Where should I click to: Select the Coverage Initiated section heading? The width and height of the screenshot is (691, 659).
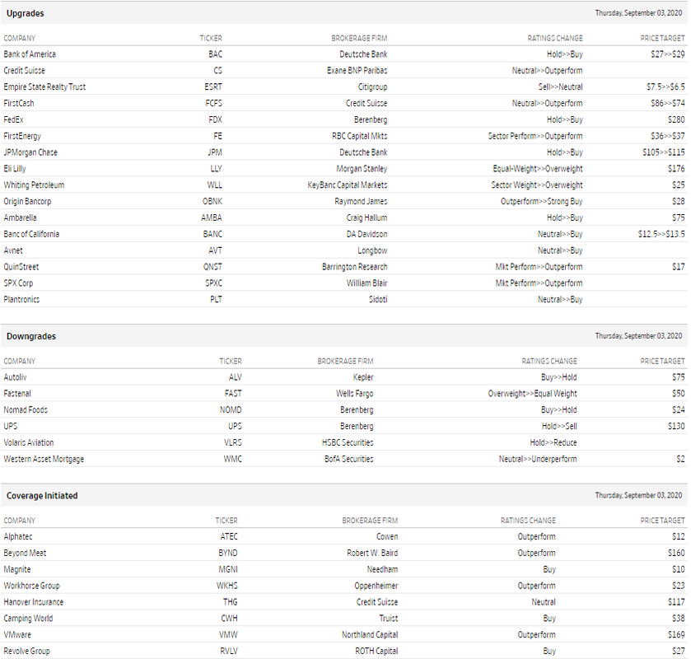click(x=42, y=496)
